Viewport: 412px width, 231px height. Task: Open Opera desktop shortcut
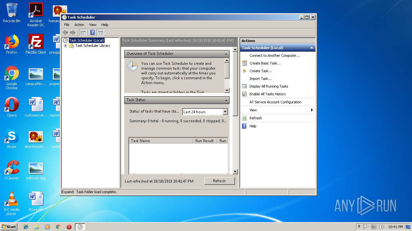tap(12, 107)
